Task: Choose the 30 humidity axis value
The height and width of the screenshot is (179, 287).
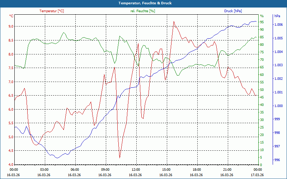Action: point(262,120)
